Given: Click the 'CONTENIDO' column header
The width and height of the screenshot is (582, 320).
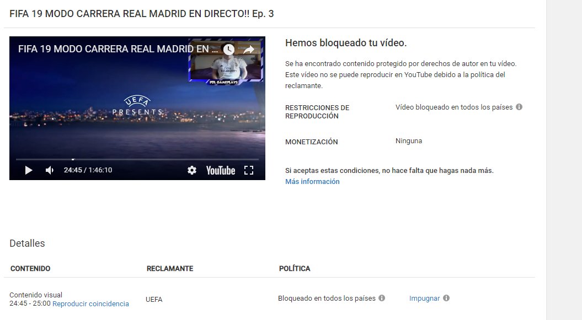Looking at the screenshot, I should (30, 269).
